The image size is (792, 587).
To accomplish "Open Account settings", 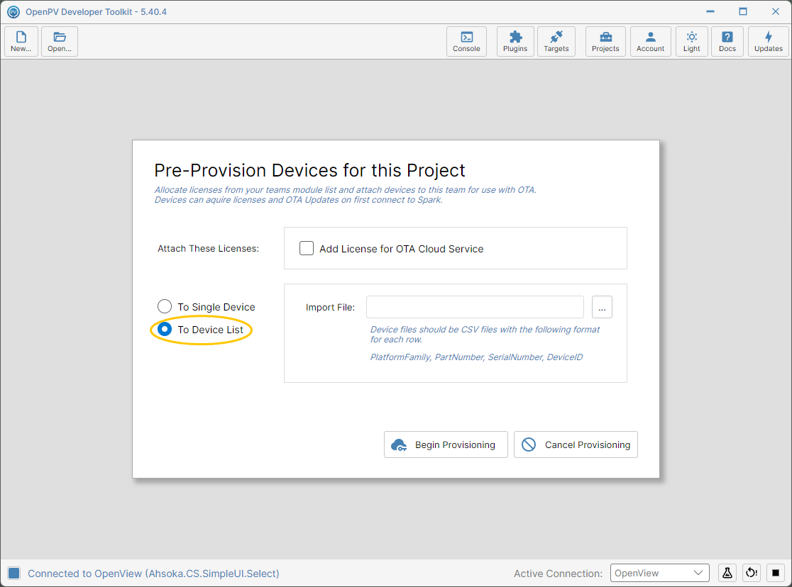I will pos(651,41).
